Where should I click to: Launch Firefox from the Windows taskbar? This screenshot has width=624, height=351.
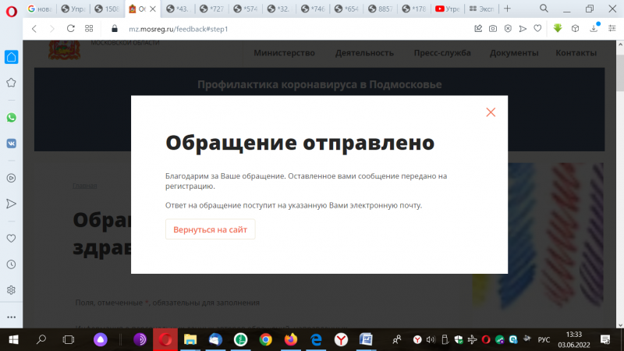pyautogui.click(x=291, y=339)
